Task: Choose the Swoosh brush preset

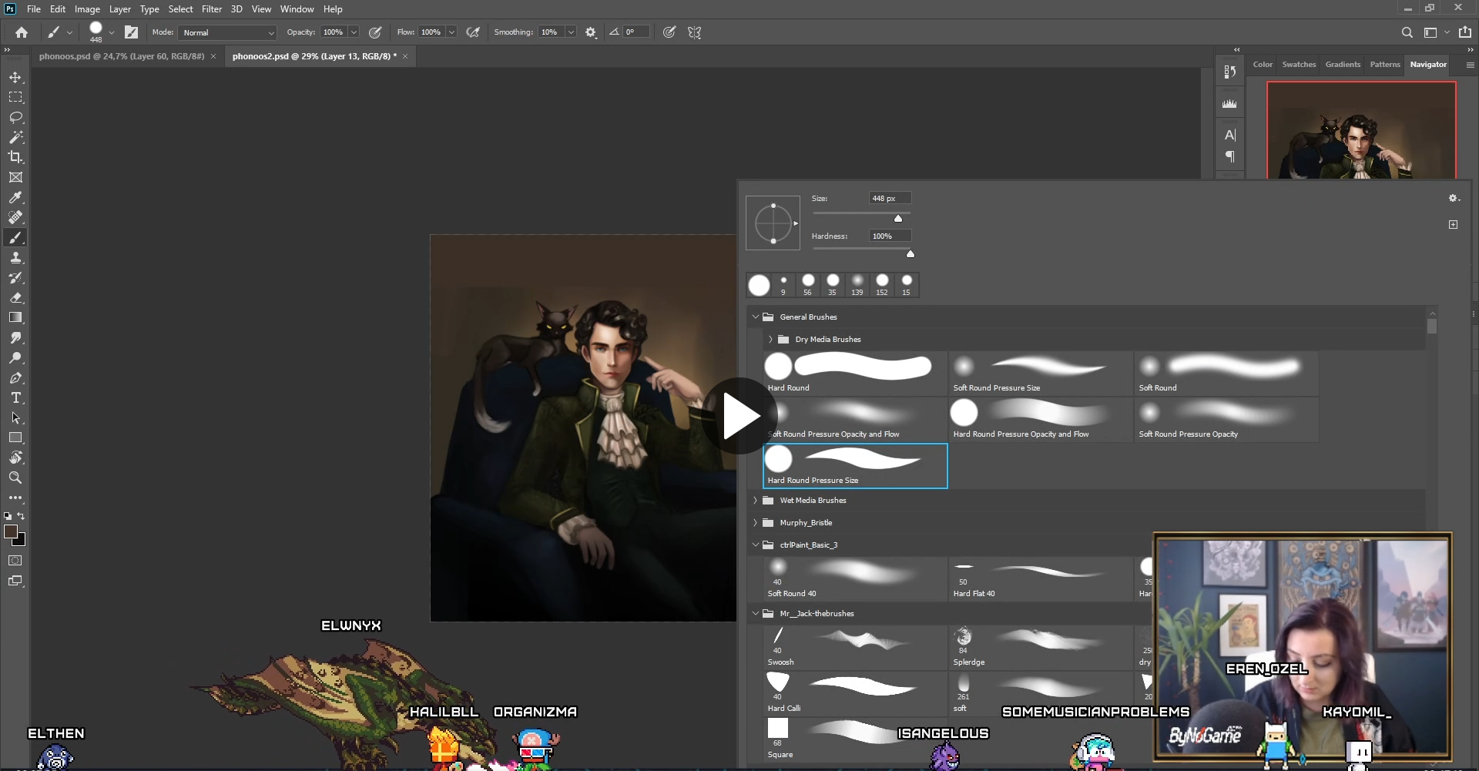Action: (855, 647)
